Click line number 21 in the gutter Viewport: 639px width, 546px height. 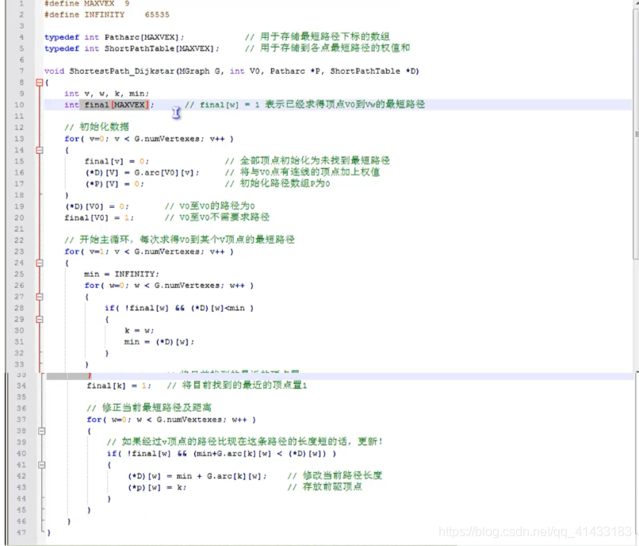point(19,229)
